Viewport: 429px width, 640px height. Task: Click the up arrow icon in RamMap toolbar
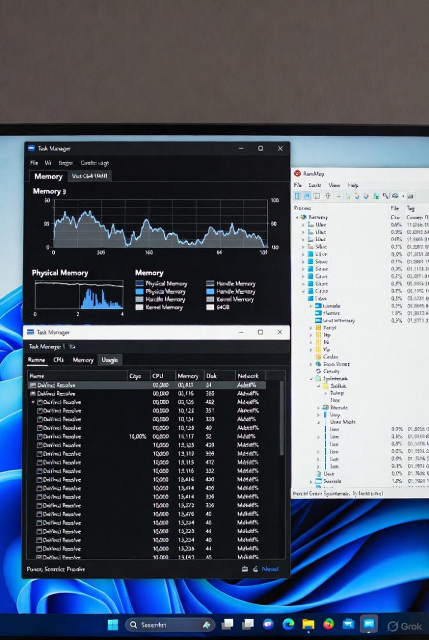pyautogui.click(x=327, y=196)
